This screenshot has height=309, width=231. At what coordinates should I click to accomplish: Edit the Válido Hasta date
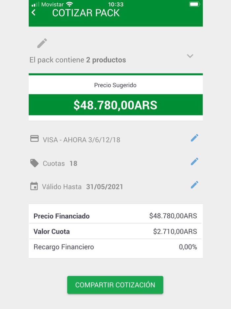tap(194, 185)
